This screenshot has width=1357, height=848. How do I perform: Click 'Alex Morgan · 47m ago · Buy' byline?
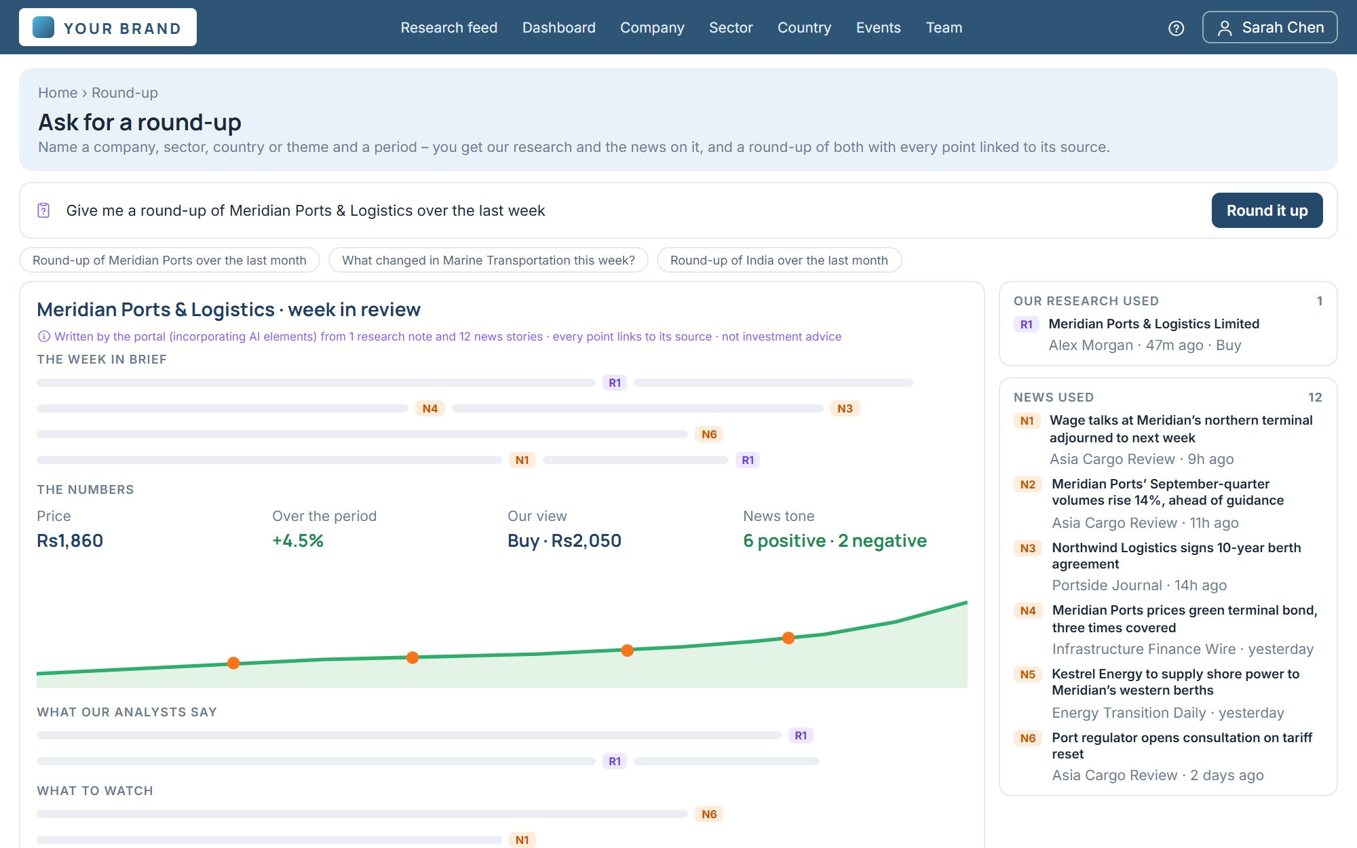tap(1145, 345)
